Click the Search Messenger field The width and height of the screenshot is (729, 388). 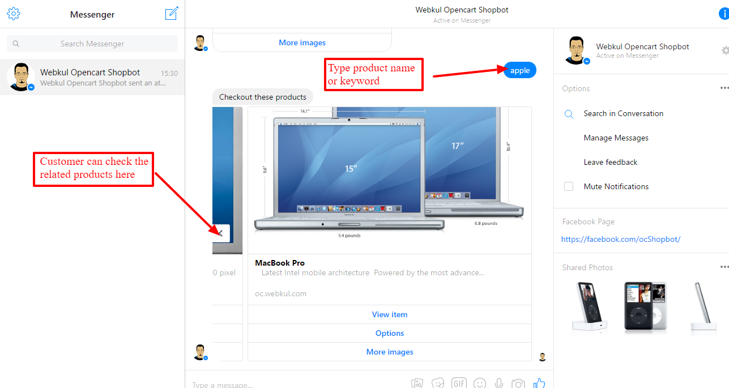tap(92, 44)
